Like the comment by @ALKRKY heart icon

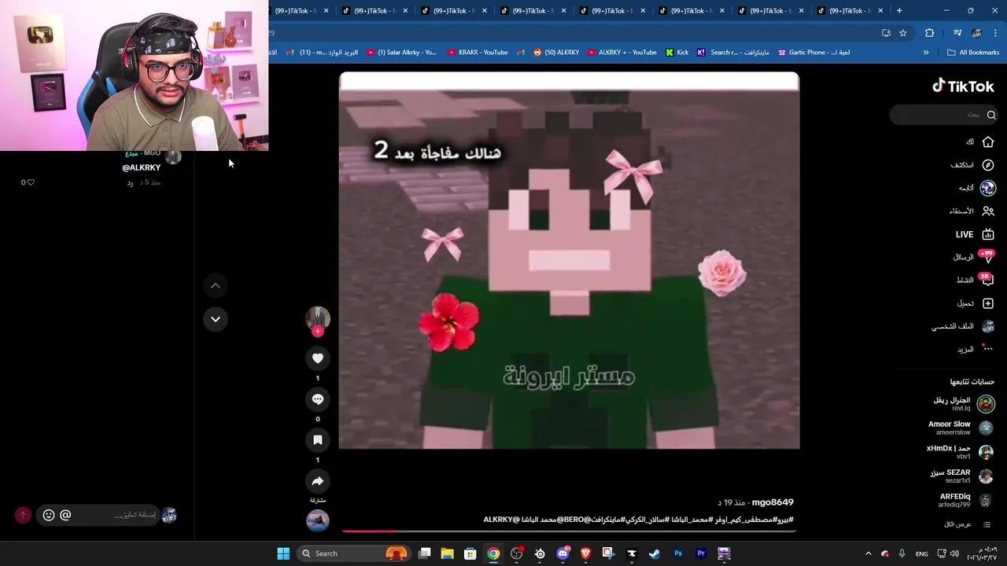pyautogui.click(x=31, y=182)
